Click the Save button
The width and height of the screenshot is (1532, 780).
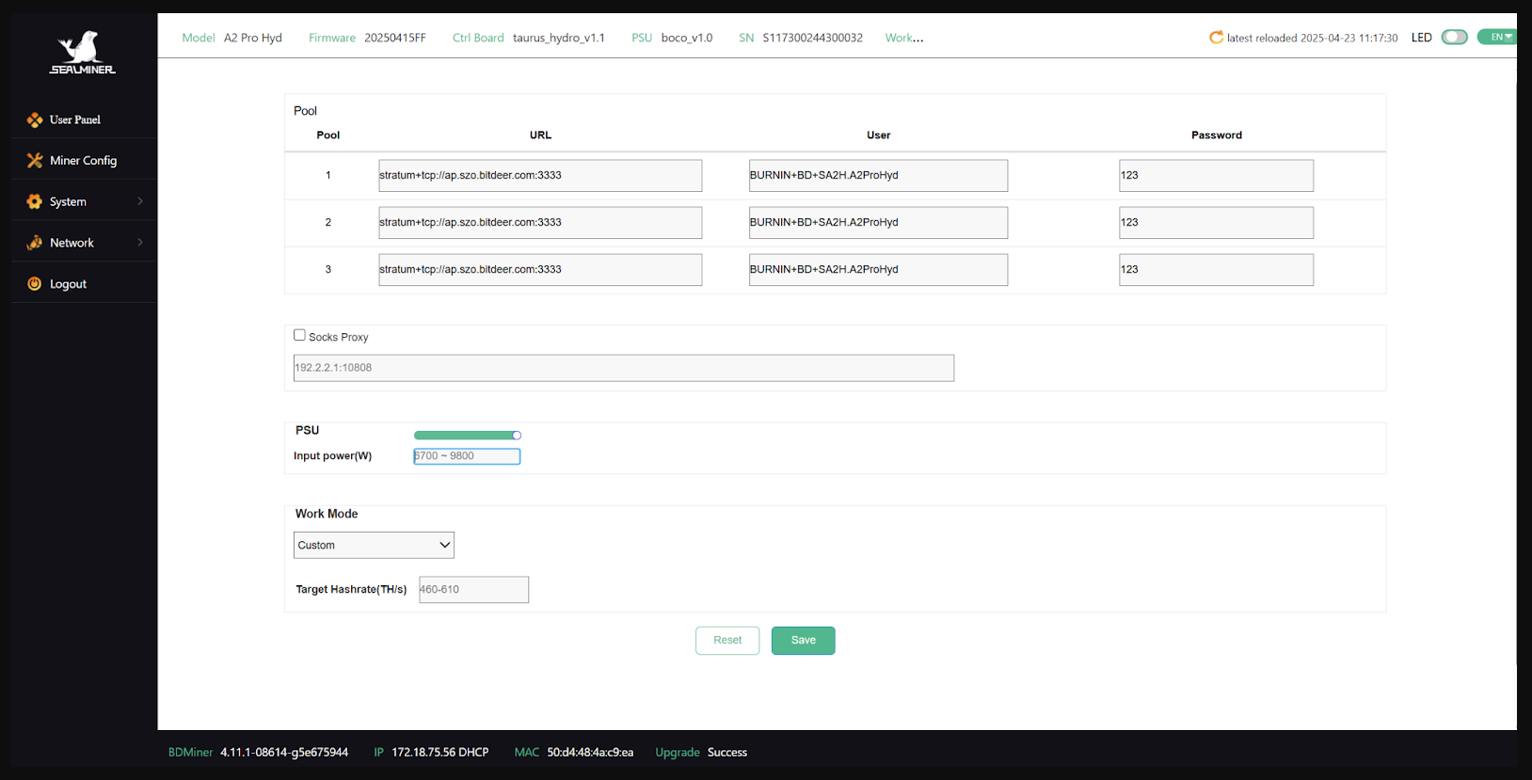(804, 641)
